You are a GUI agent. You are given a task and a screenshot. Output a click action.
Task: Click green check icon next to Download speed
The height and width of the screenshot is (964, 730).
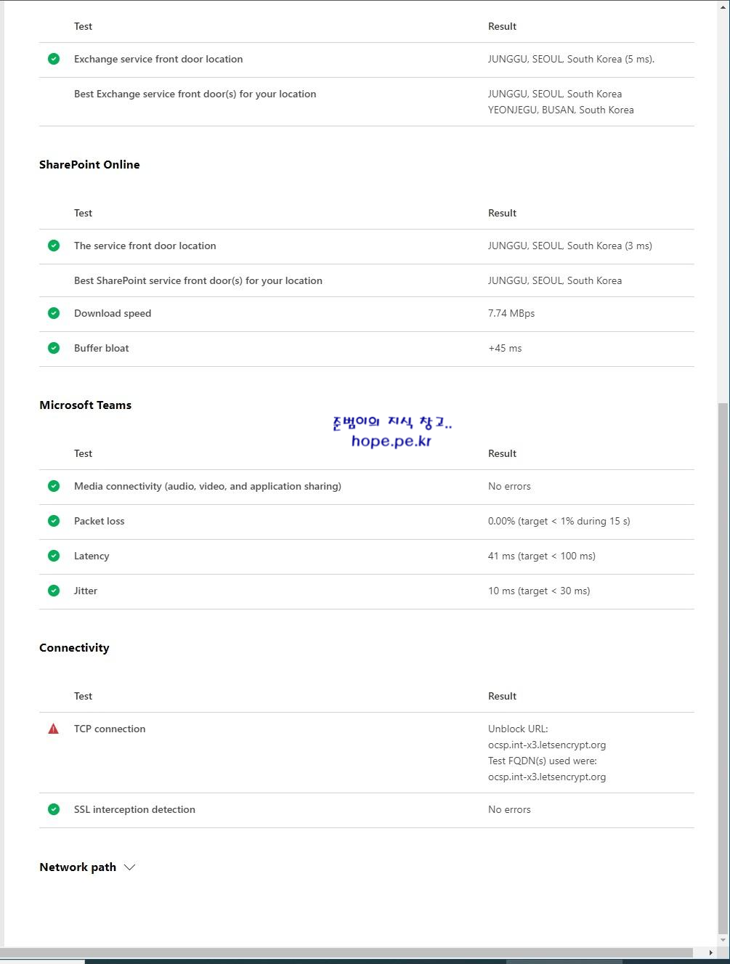[x=54, y=313]
